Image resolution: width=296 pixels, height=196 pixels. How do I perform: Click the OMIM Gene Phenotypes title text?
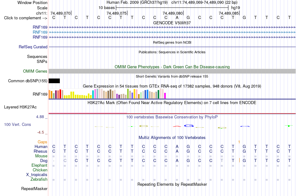(172, 67)
